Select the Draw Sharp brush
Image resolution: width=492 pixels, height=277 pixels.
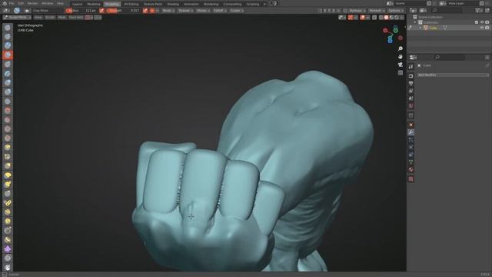(8, 37)
